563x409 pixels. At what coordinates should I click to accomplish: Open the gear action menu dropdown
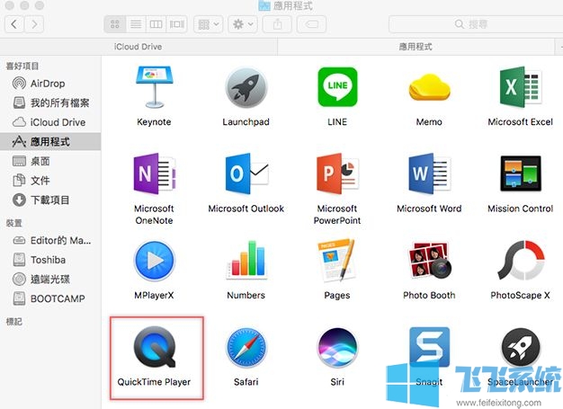(243, 24)
